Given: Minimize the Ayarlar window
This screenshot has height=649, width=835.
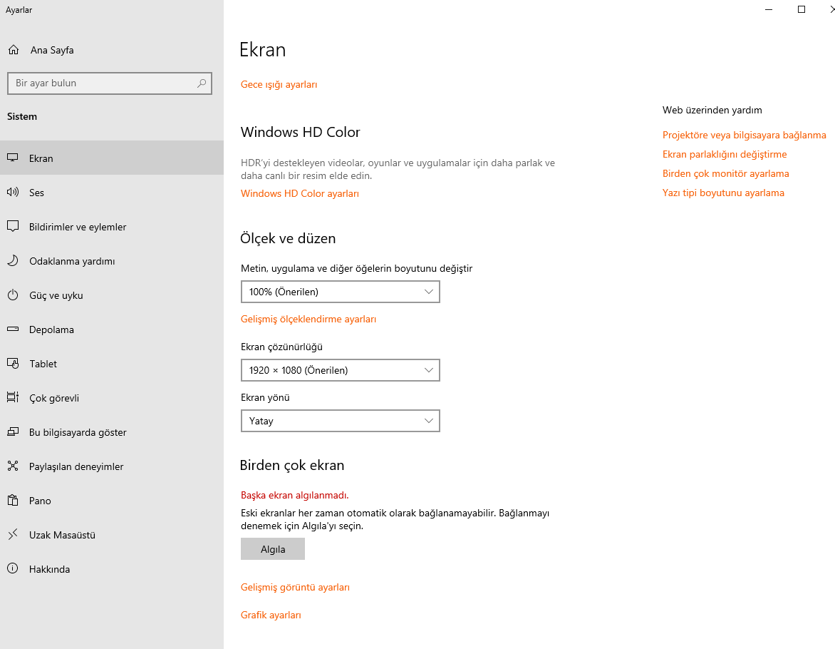Looking at the screenshot, I should coord(769,9).
